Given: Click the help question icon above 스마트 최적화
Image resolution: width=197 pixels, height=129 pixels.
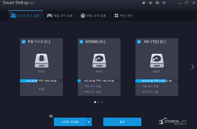Looking at the screenshot, I should (x=51, y=116).
